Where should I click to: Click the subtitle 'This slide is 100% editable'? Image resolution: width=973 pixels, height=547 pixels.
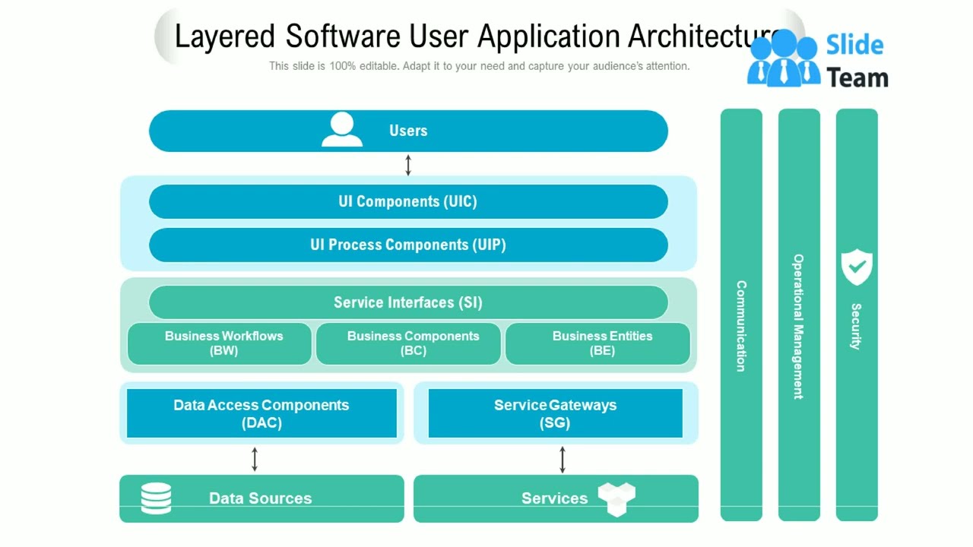coord(480,66)
